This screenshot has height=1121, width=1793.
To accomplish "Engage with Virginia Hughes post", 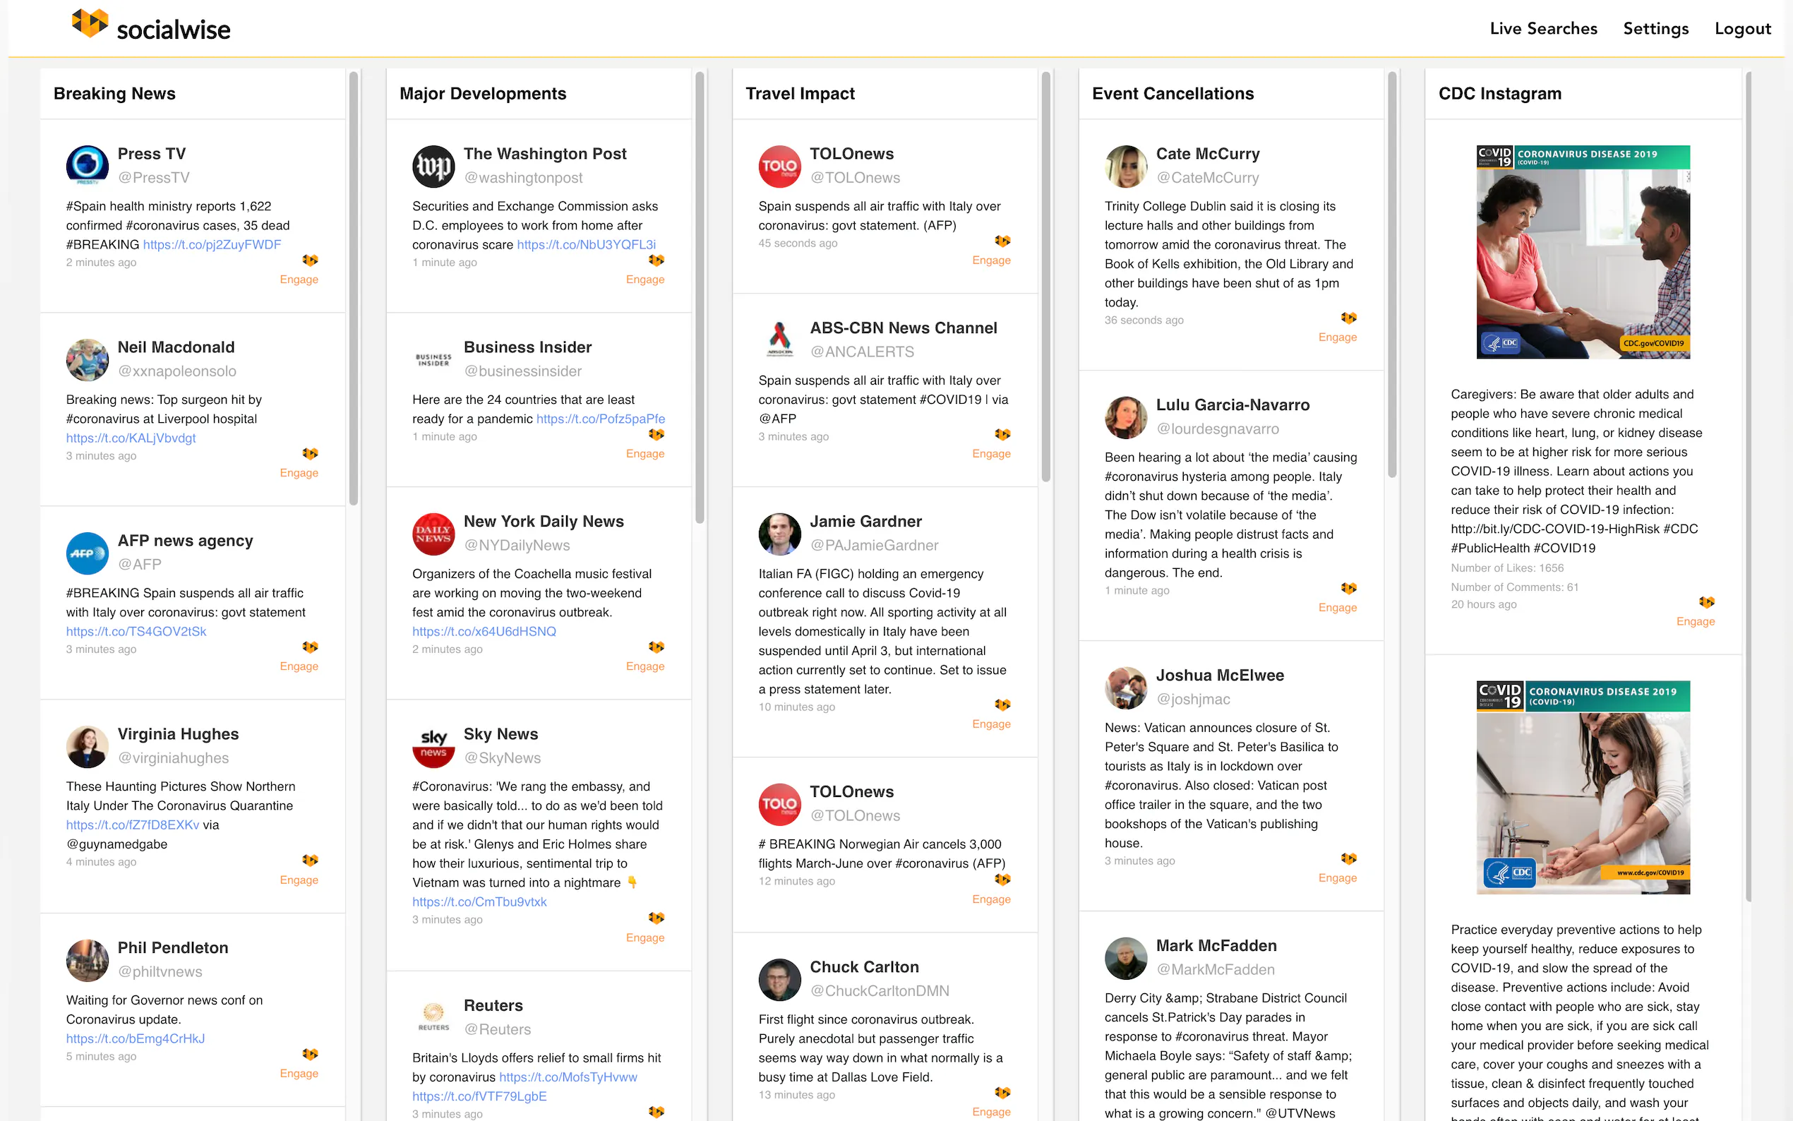I will (299, 880).
